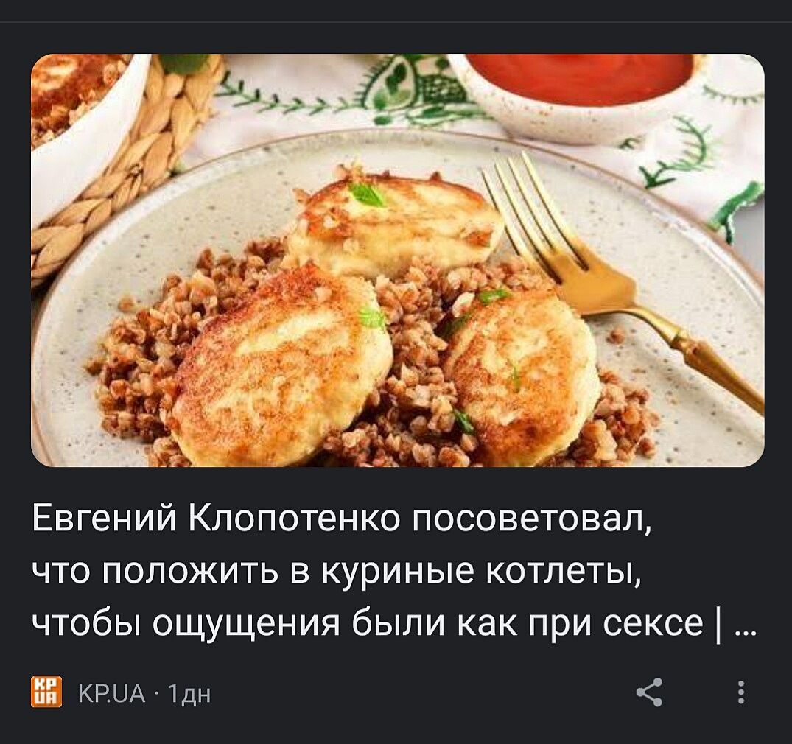Open the KP.UA source name label
The height and width of the screenshot is (744, 792).
[112, 693]
